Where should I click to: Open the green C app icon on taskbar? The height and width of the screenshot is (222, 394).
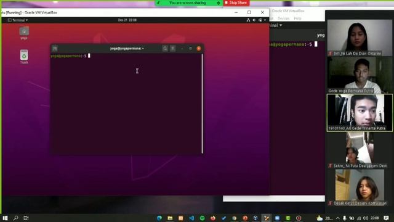point(287,218)
